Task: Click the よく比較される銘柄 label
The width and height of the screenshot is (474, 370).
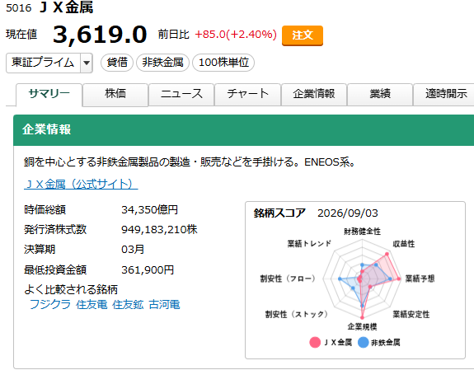Action: pyautogui.click(x=71, y=289)
